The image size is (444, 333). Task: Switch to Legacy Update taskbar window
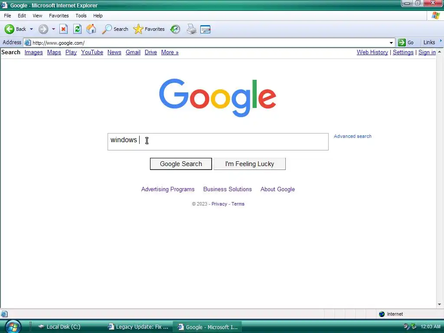coord(138,327)
